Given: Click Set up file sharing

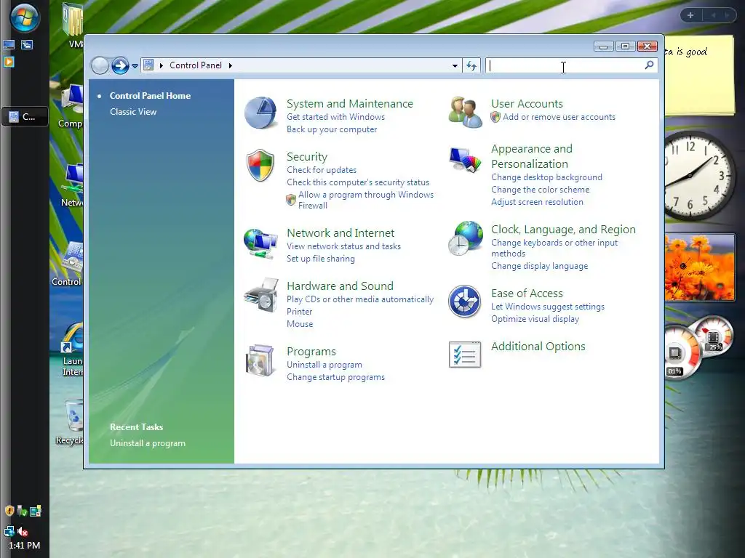Looking at the screenshot, I should pyautogui.click(x=321, y=259).
